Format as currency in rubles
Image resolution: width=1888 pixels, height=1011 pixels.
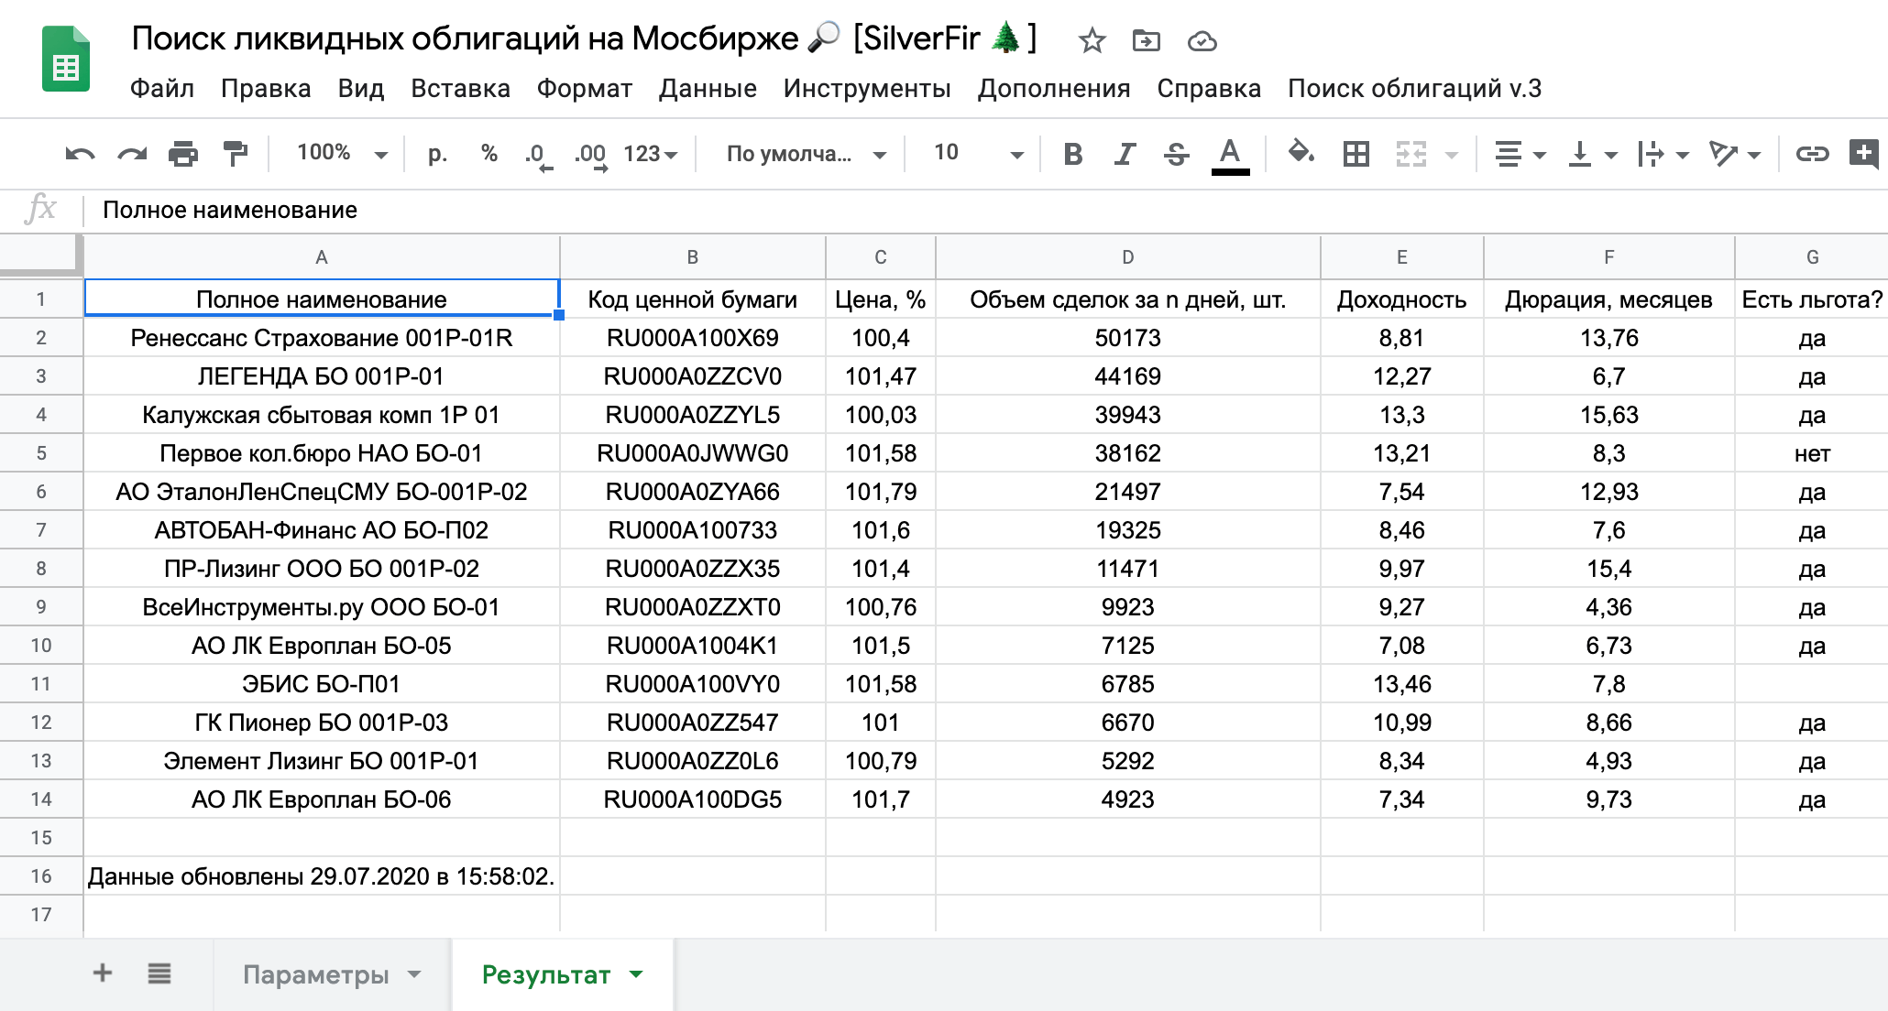[x=438, y=154]
